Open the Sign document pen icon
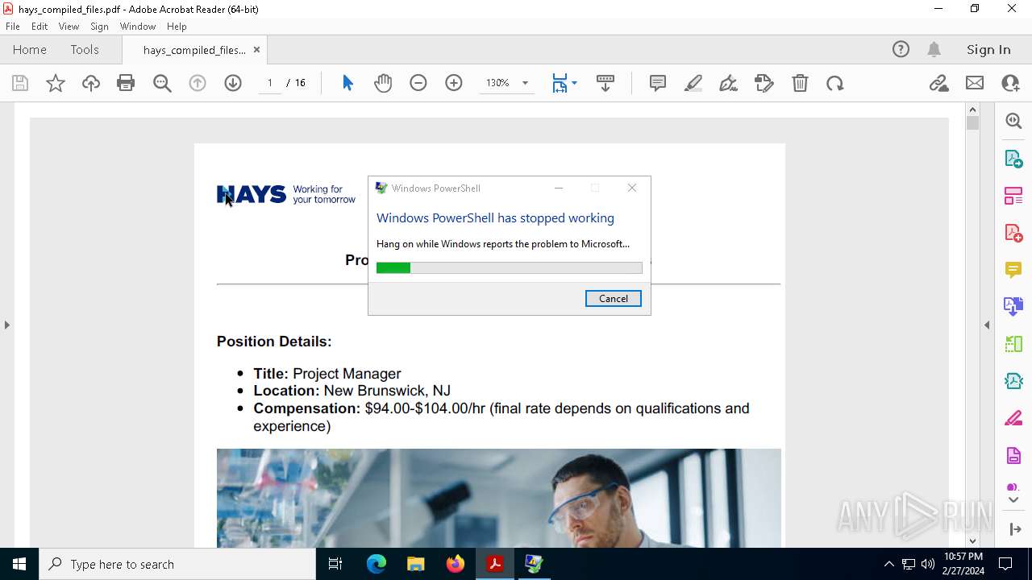The image size is (1032, 580). pos(729,83)
